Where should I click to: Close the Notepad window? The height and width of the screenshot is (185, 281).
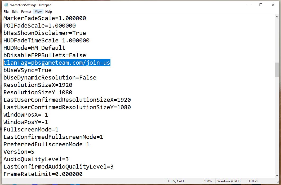[273, 5]
